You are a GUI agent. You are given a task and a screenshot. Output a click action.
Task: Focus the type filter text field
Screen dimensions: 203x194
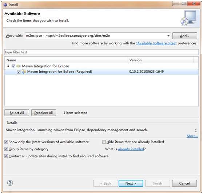pos(101,52)
